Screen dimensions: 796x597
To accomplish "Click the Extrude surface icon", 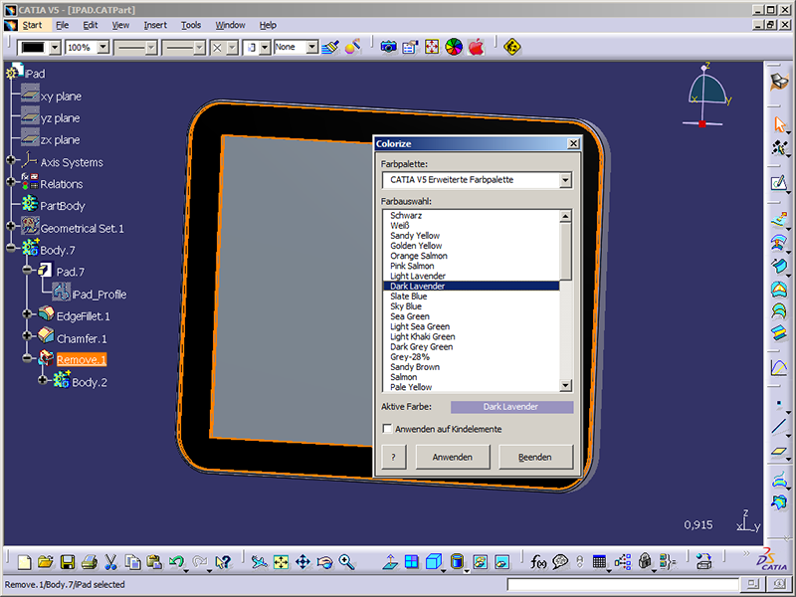I will tap(779, 219).
